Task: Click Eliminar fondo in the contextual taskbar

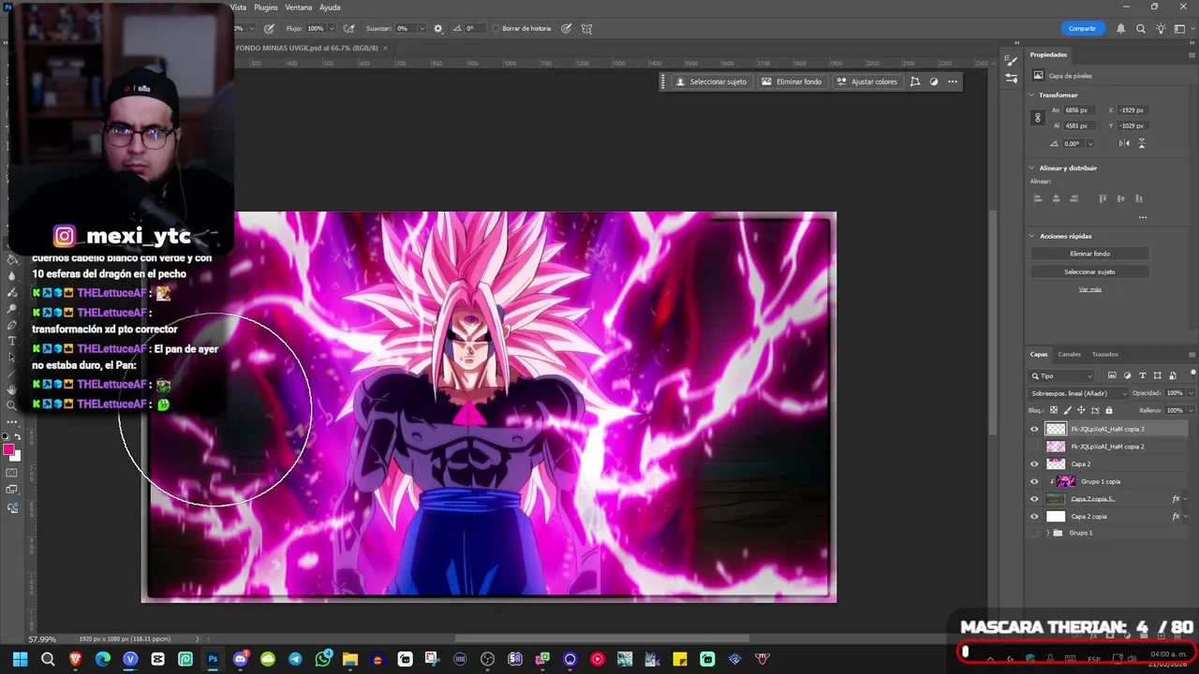Action: point(792,81)
